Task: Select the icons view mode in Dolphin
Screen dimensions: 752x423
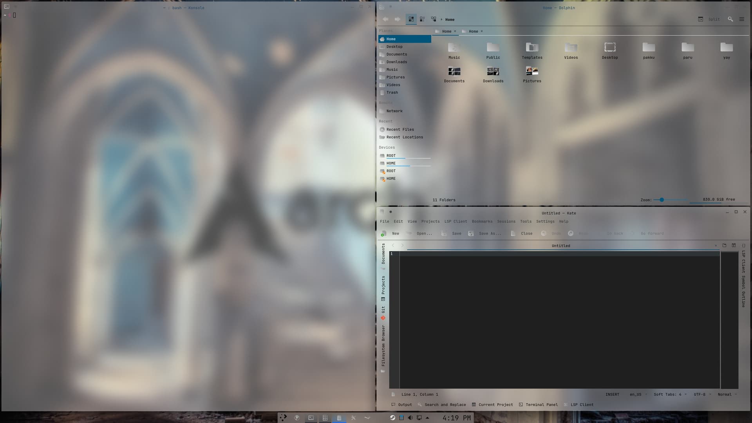Action: (411, 19)
